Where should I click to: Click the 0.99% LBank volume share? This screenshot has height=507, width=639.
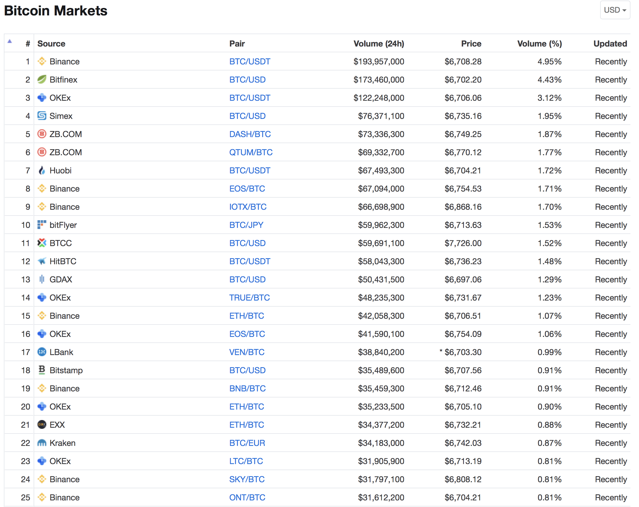[549, 352]
